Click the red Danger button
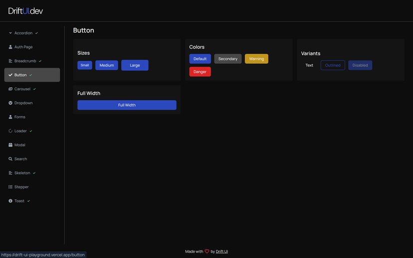The image size is (413, 258). pyautogui.click(x=200, y=72)
